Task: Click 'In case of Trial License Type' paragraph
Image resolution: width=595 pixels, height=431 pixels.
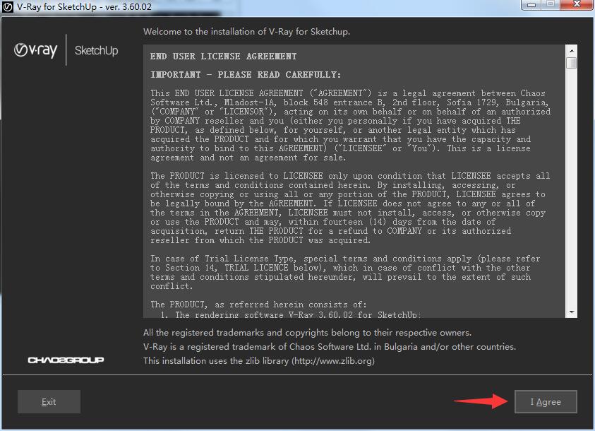Action: point(345,272)
